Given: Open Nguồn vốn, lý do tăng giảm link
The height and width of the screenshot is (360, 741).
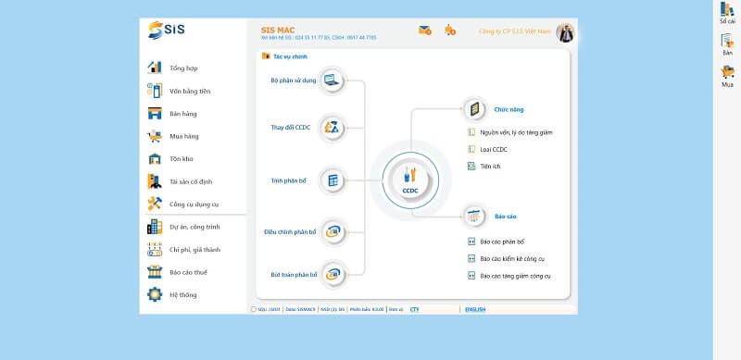Looking at the screenshot, I should coord(516,132).
